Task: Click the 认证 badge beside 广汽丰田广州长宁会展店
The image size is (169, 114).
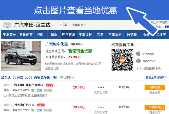Action: (x=50, y=85)
